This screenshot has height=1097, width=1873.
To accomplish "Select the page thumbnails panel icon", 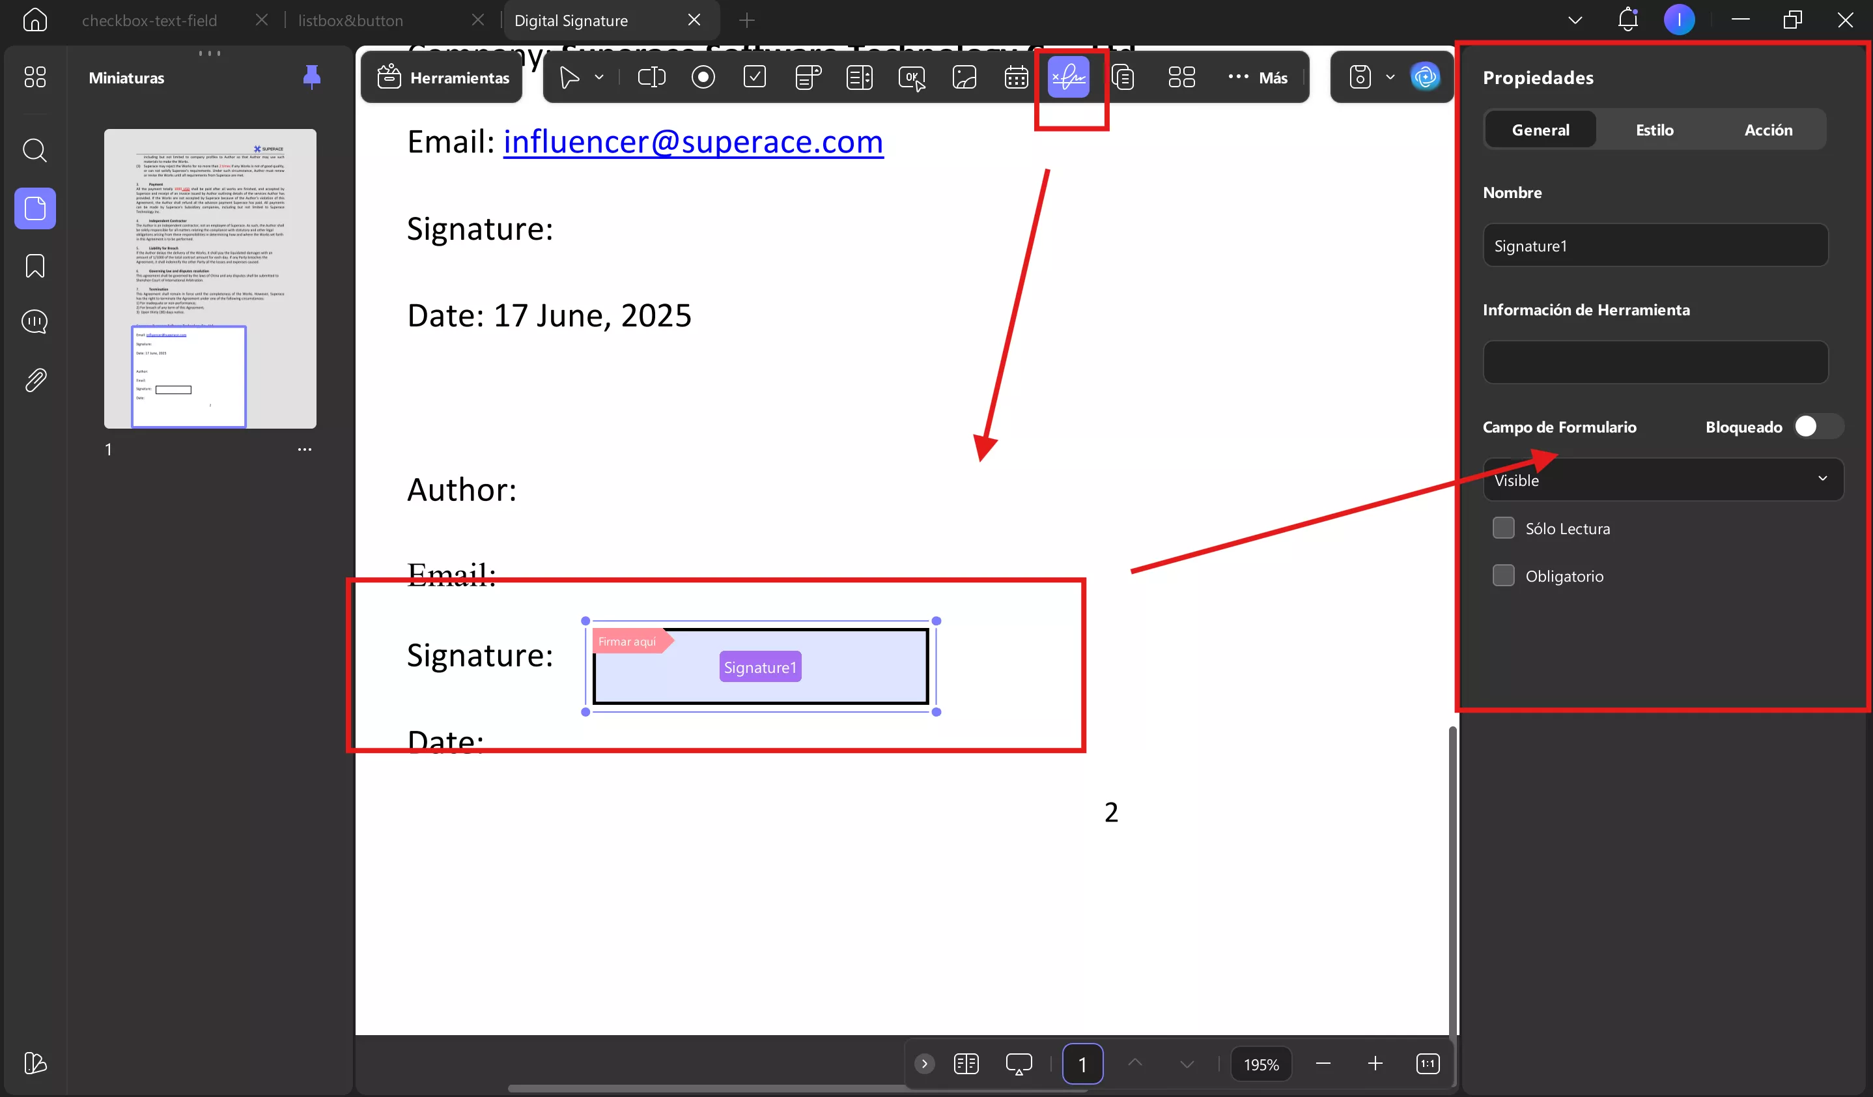I will click(x=35, y=208).
